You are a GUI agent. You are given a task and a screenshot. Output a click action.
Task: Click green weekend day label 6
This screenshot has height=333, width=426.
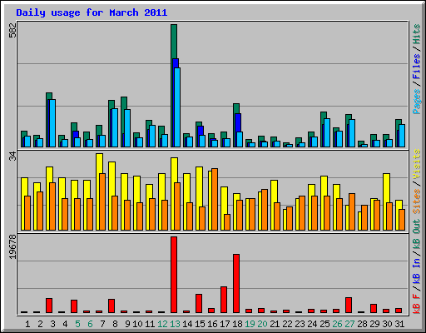90,324
